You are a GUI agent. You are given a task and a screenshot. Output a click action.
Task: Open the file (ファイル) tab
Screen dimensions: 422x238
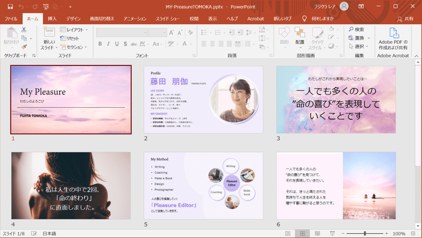coord(11,18)
